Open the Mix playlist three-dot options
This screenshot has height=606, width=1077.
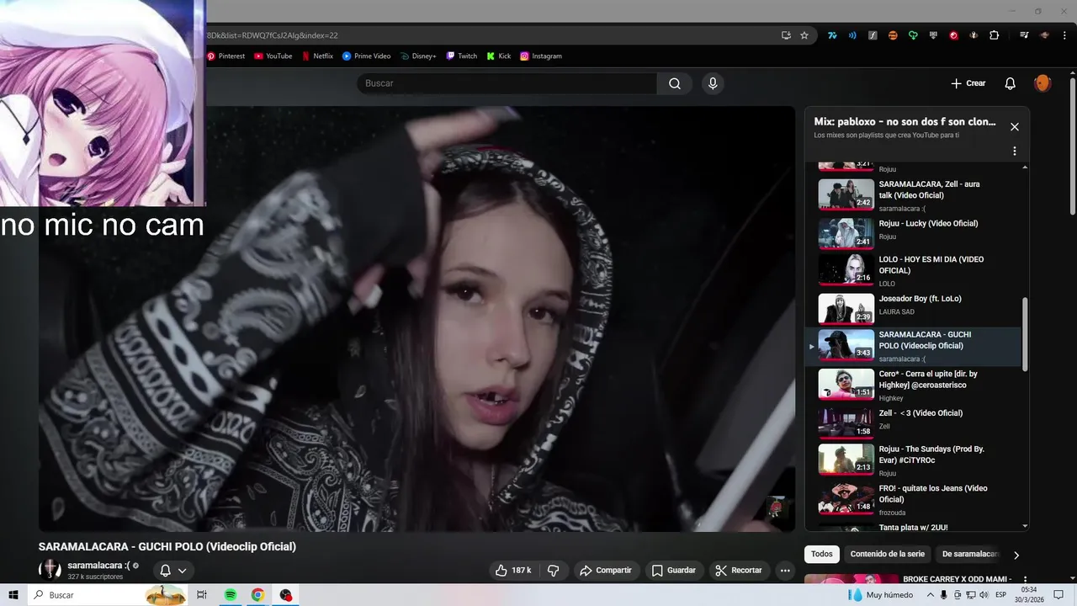point(1015,151)
